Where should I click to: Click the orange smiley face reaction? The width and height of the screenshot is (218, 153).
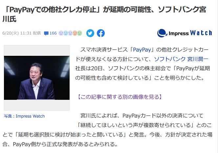coord(75,33)
